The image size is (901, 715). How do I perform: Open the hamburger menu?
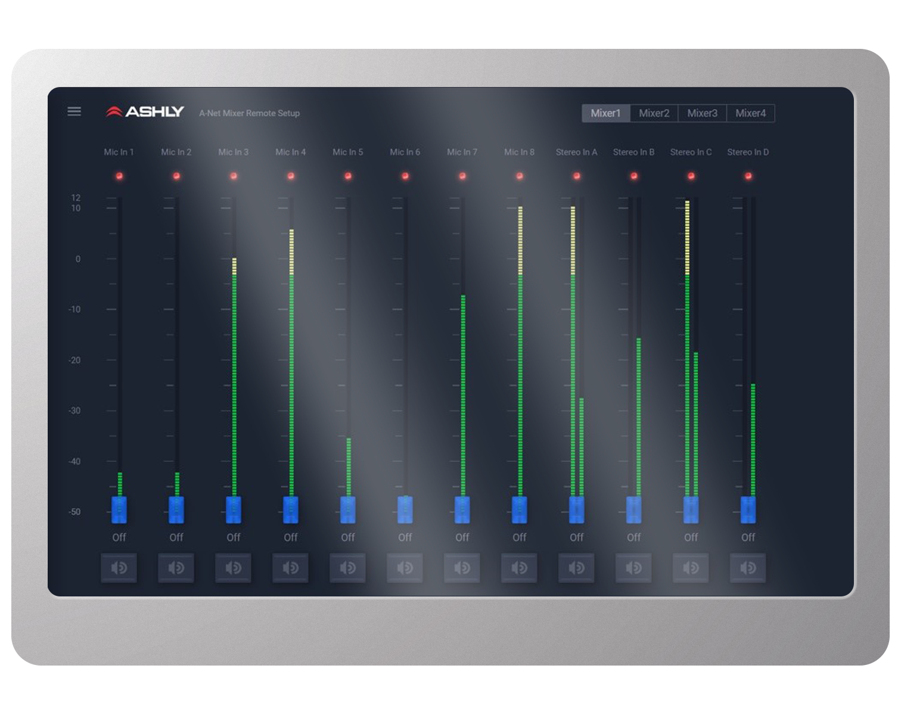coord(74,111)
